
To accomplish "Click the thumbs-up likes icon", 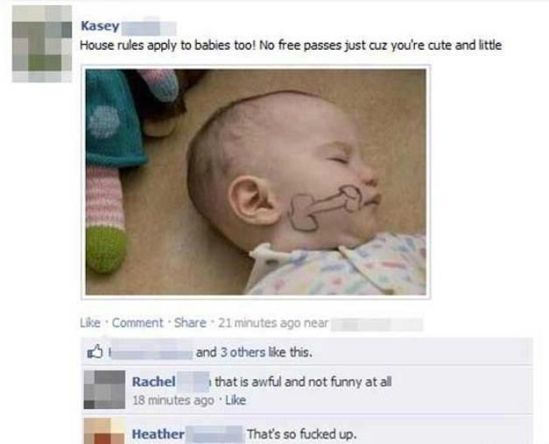I will [x=95, y=351].
